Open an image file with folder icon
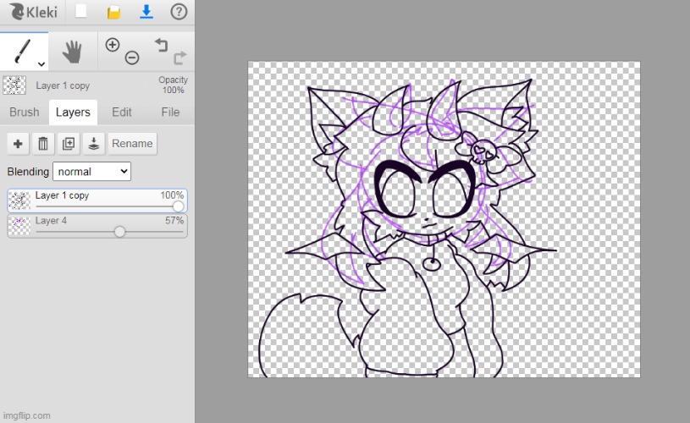 click(x=113, y=12)
